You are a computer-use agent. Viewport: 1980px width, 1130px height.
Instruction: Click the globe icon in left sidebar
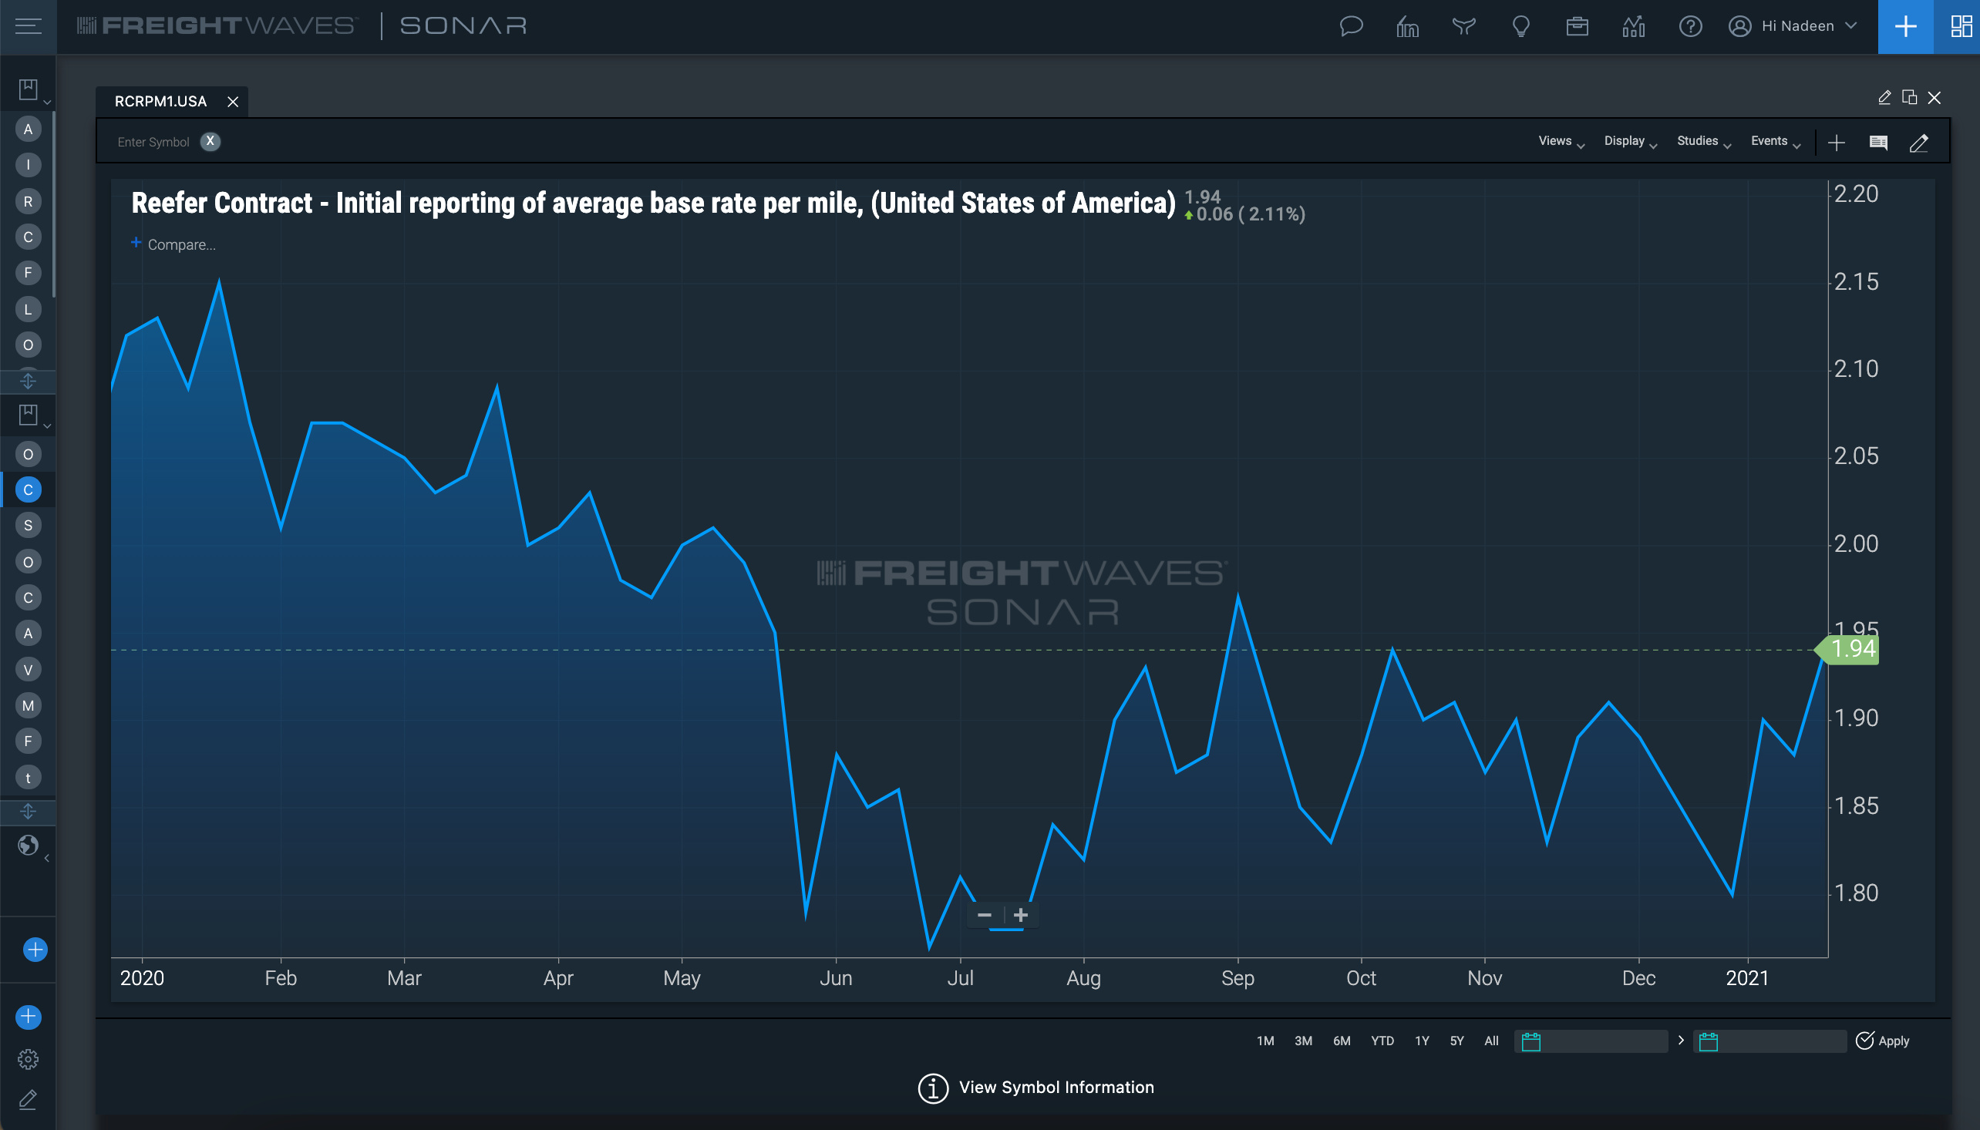[28, 844]
